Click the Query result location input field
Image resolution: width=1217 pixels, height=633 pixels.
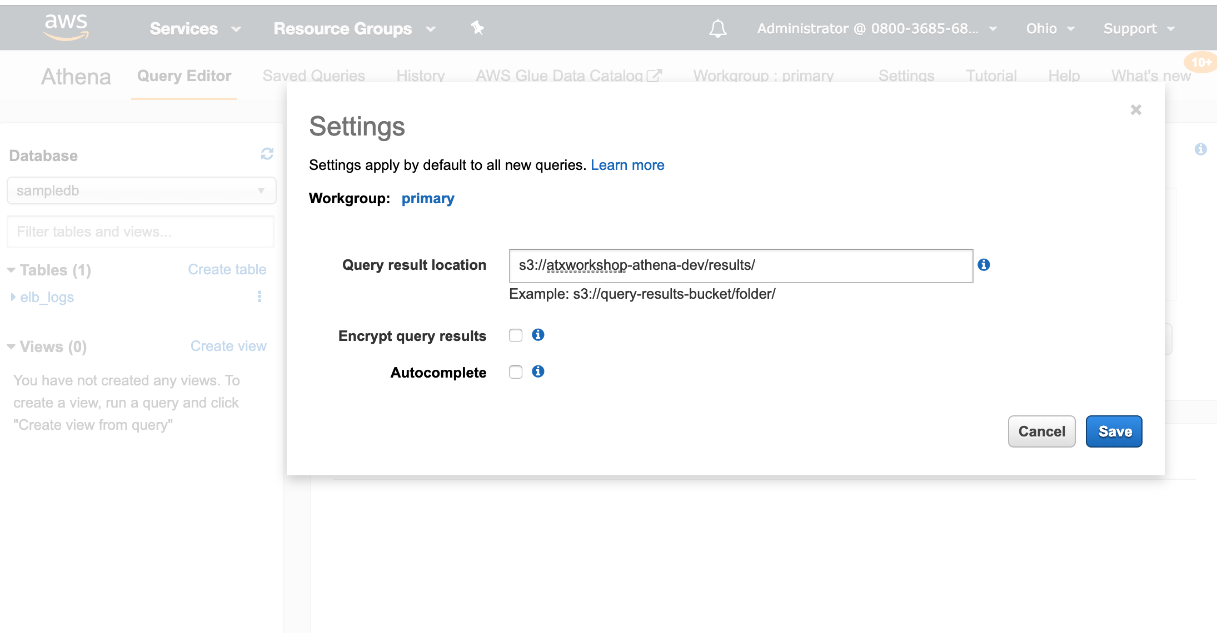pyautogui.click(x=740, y=265)
